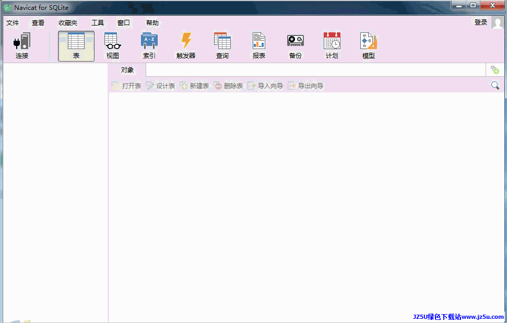Maximize the Navicat for SQLite window
The height and width of the screenshot is (323, 507).
tap(473, 6)
